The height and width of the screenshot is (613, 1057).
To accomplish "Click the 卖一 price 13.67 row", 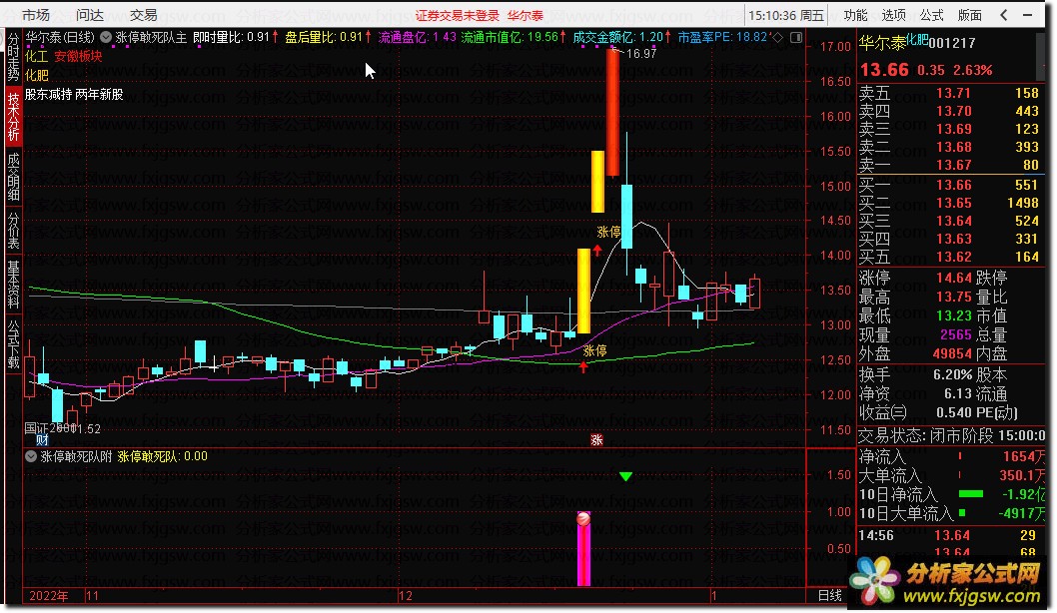I will coord(950,165).
